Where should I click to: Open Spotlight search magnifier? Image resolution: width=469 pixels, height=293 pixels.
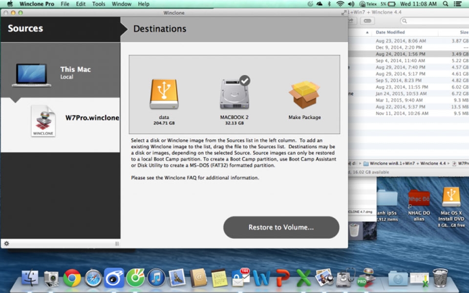click(446, 4)
